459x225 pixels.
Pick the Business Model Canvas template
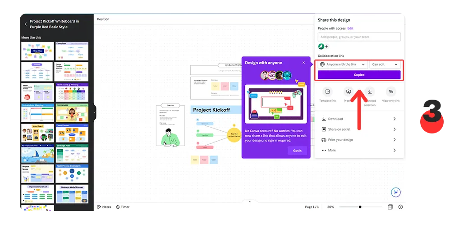coord(72,194)
